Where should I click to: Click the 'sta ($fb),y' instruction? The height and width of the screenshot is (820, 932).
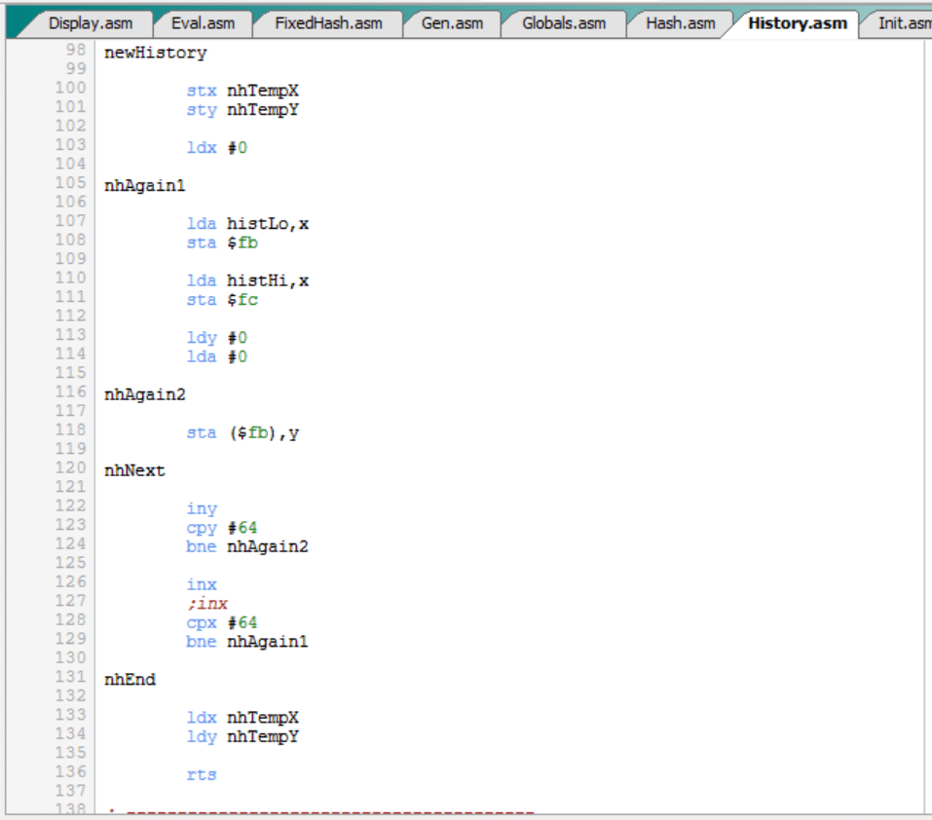click(x=242, y=433)
